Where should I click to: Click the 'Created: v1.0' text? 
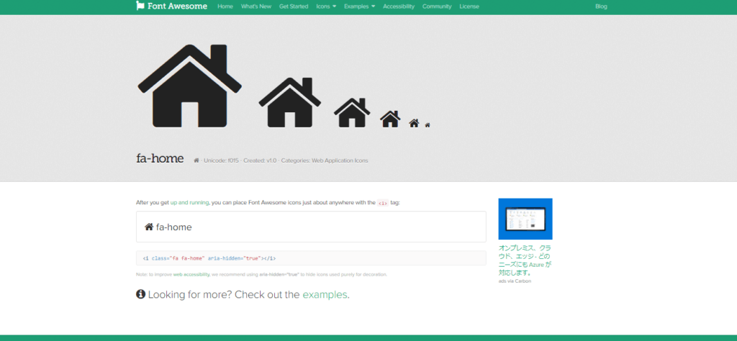pos(260,160)
